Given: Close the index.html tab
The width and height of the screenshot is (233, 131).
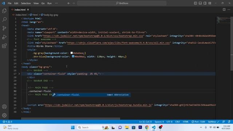Looking at the screenshot, I should click(x=28, y=10).
